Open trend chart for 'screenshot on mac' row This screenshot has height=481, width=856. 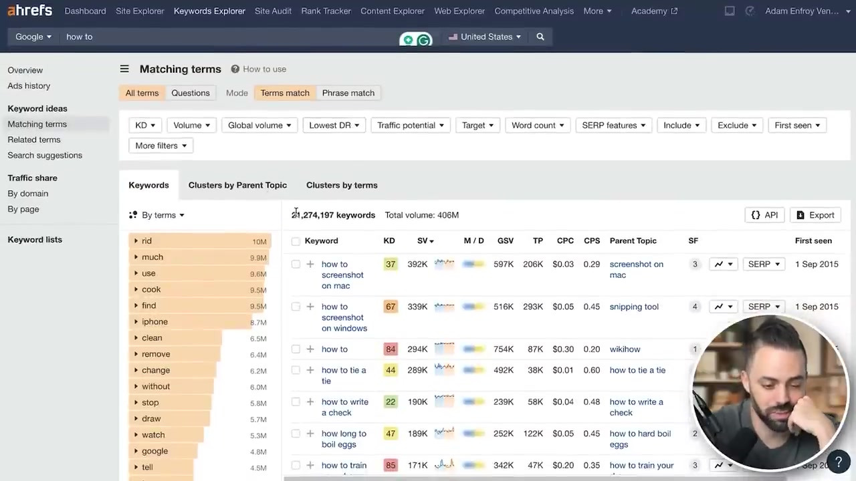723,265
